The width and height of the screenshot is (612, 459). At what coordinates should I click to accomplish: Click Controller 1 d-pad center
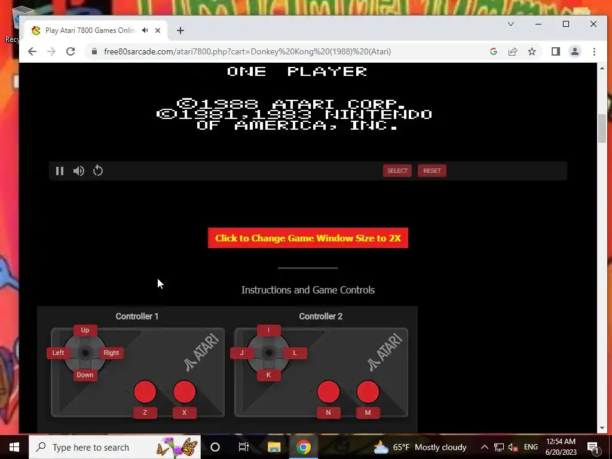click(x=85, y=353)
